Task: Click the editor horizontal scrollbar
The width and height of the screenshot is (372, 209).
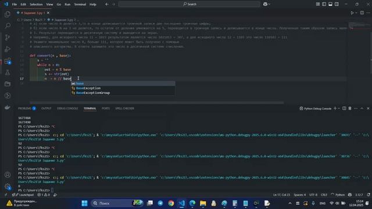Action: point(156,103)
